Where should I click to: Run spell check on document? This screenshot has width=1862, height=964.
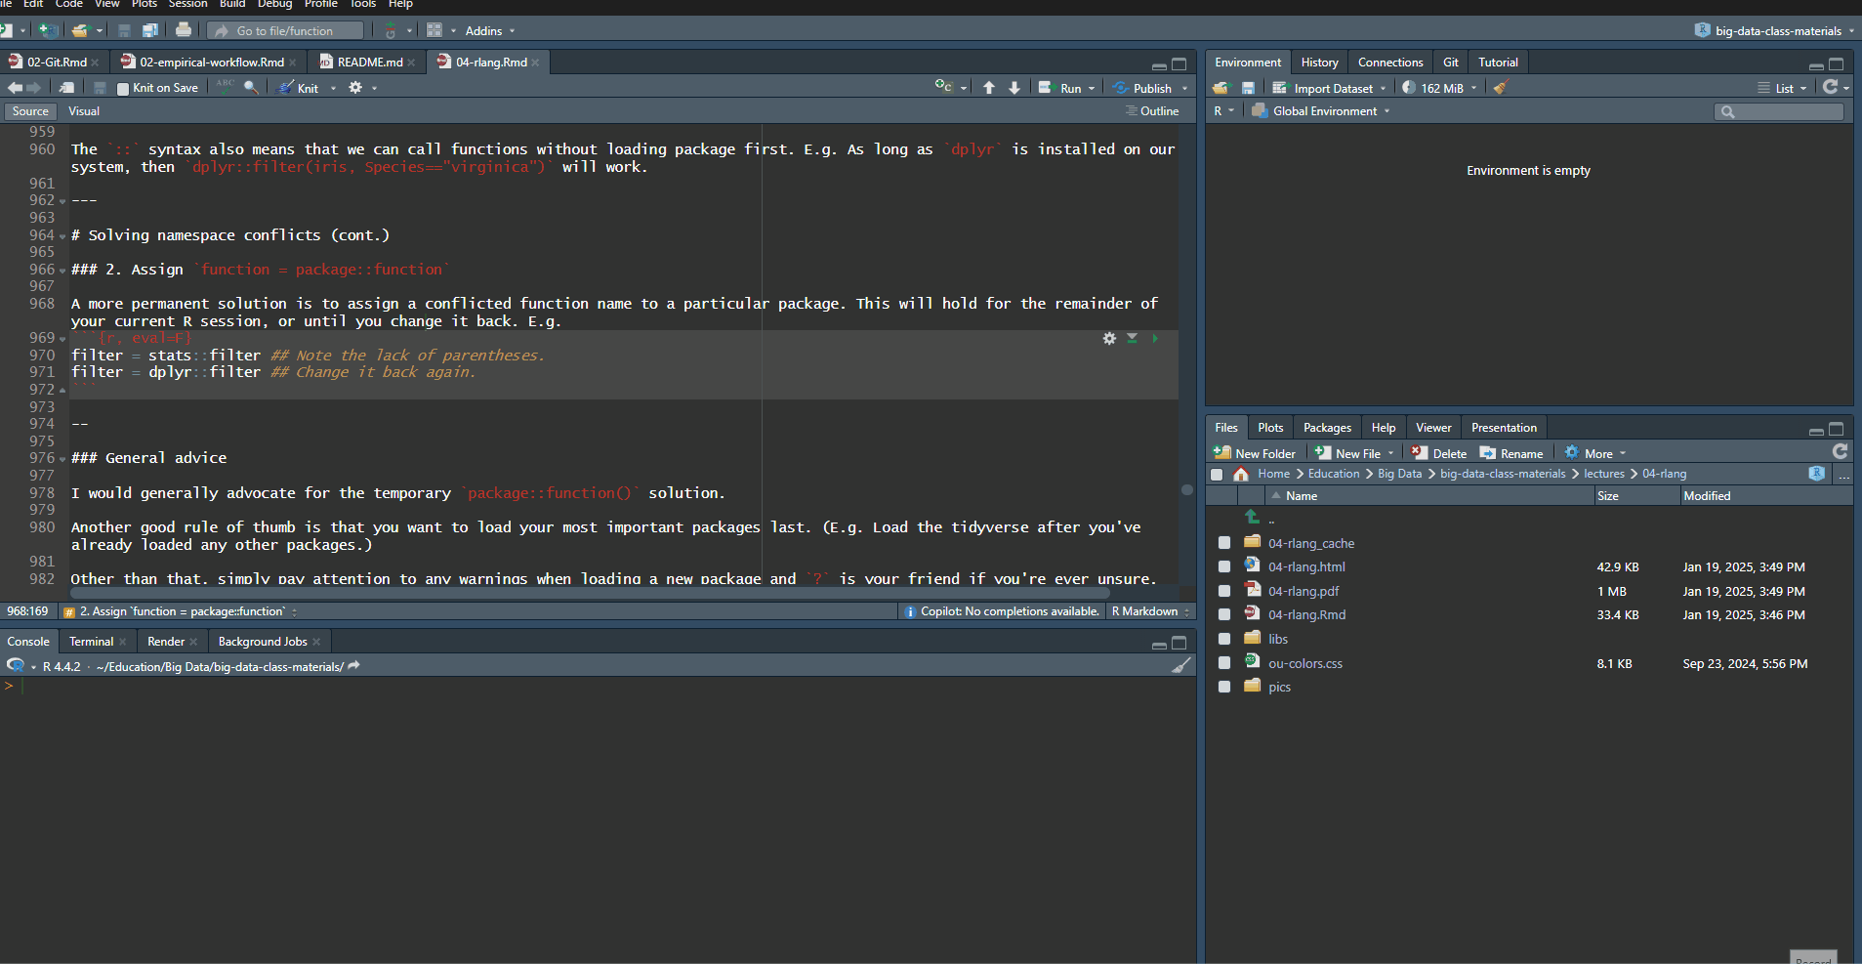226,86
